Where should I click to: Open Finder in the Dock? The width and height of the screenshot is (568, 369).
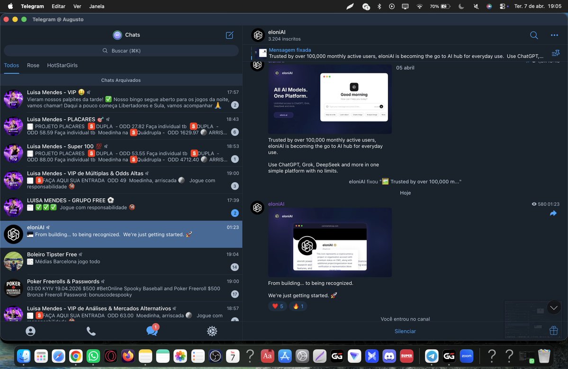click(24, 356)
